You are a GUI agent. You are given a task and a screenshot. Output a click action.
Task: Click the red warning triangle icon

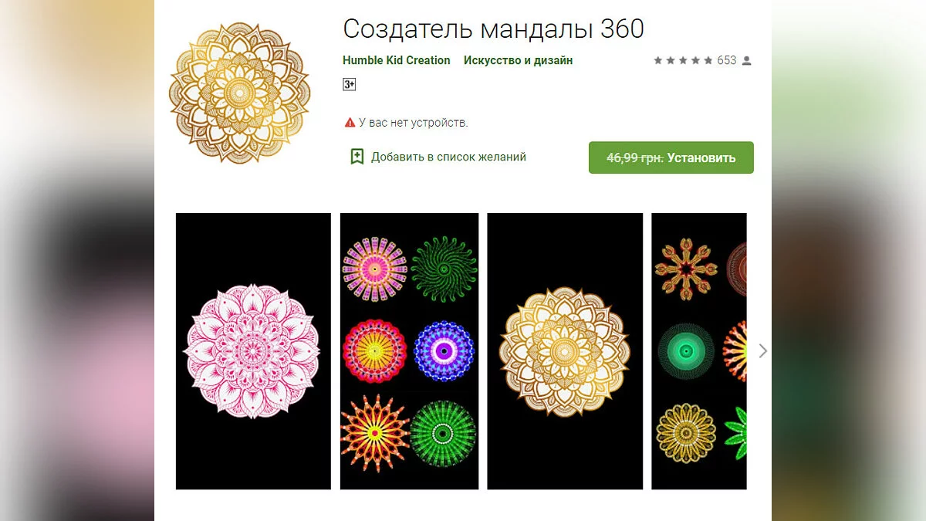pos(350,123)
